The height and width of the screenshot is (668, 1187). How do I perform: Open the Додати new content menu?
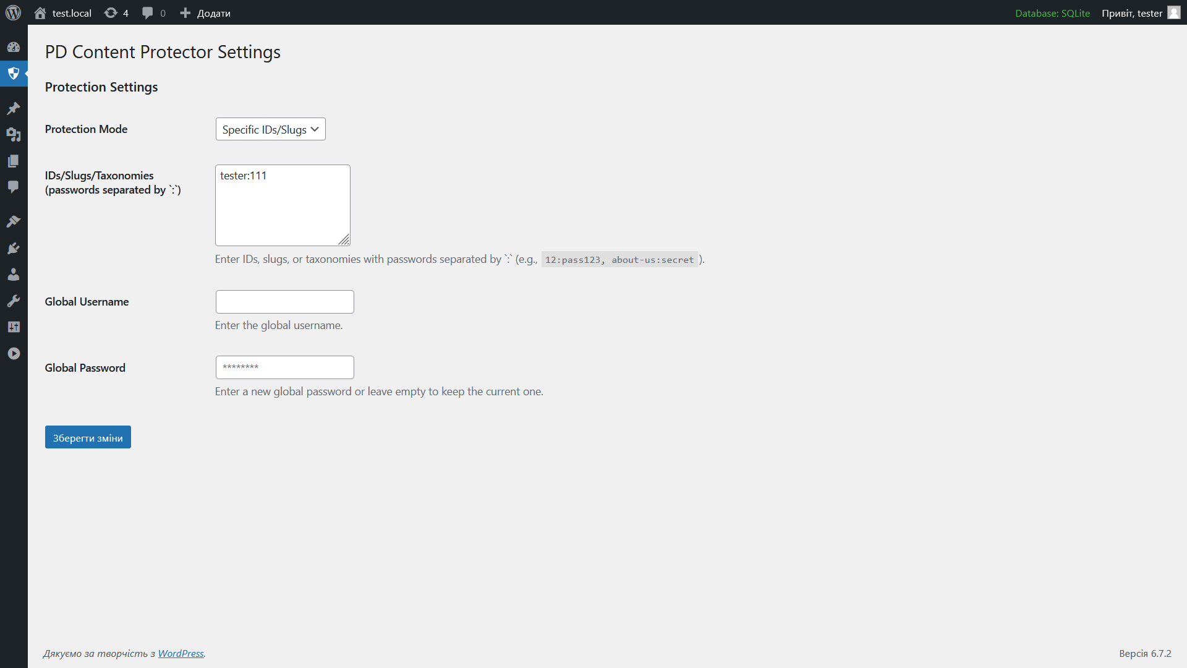(x=205, y=13)
